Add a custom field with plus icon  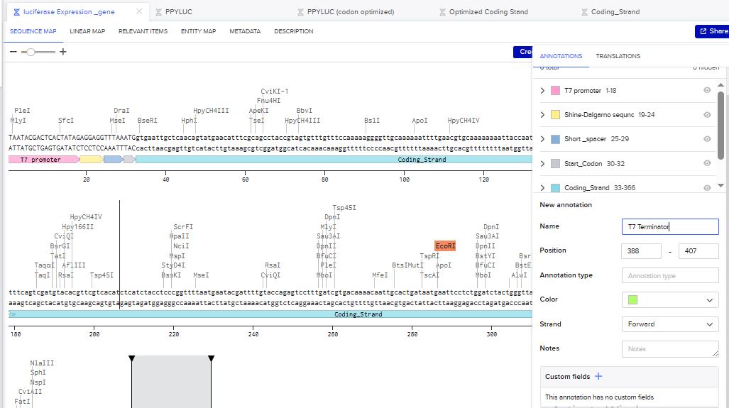598,377
